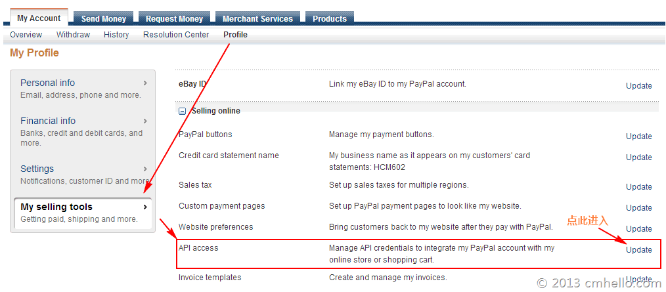
Task: Click 'Getting paid, shipping and more.' text
Action: pos(79,219)
